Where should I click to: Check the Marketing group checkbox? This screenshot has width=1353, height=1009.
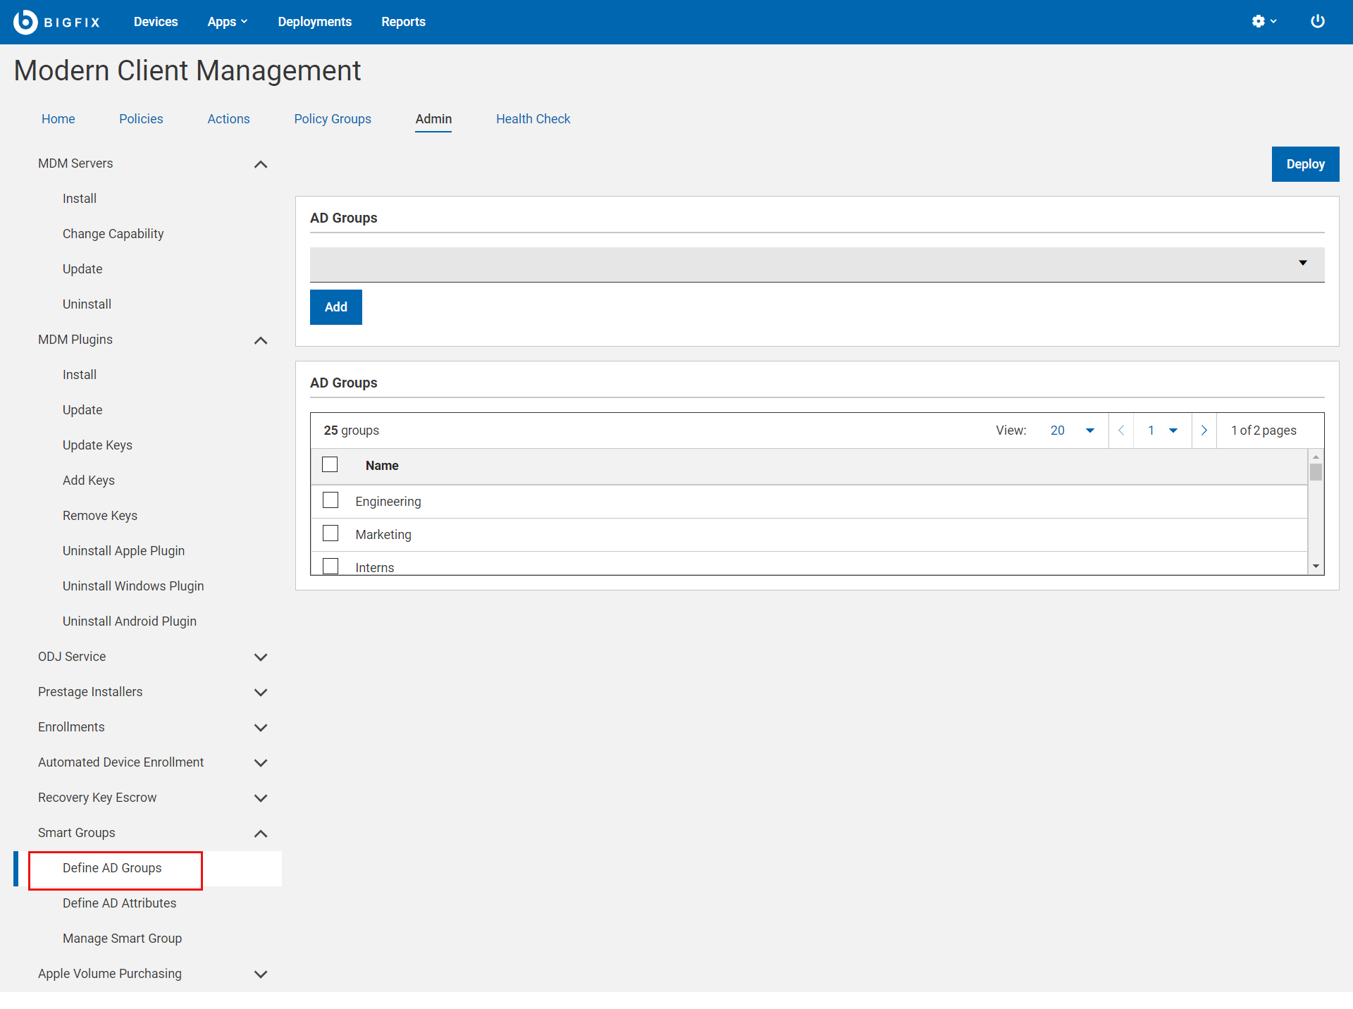[330, 533]
